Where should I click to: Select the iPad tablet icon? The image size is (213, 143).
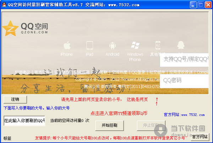click(90, 45)
